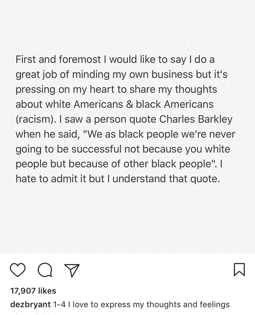Tap the post text image
255x315 pixels.
tap(127, 127)
